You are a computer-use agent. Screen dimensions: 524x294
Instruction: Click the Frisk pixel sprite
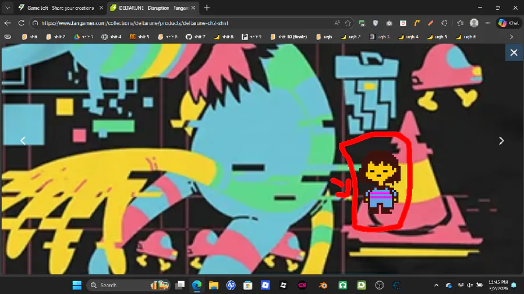(x=380, y=182)
